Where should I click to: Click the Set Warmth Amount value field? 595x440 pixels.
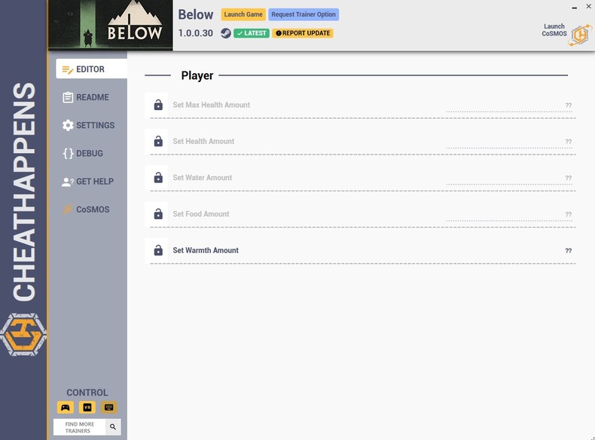click(x=508, y=251)
